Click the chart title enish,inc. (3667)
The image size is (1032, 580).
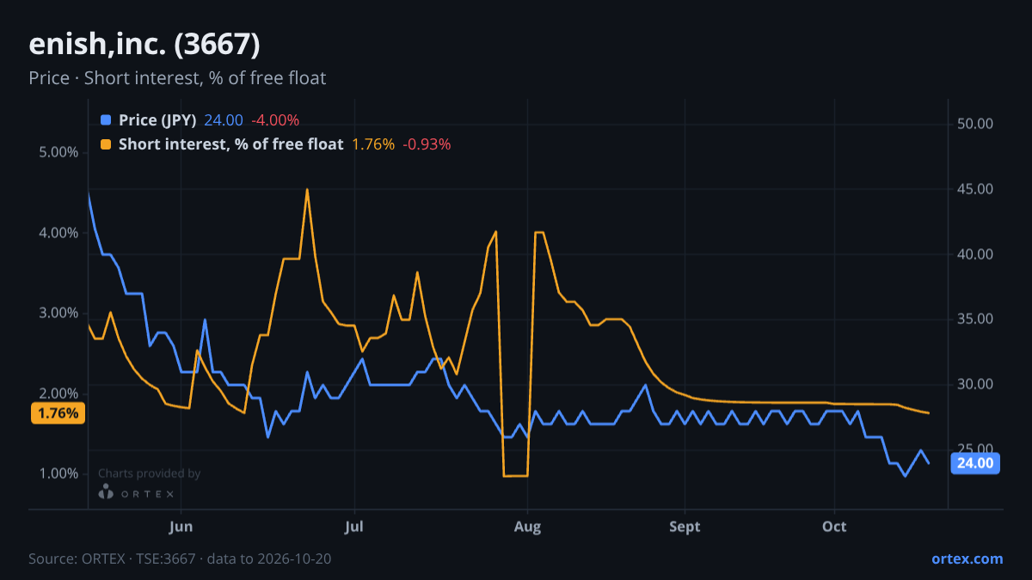click(144, 44)
